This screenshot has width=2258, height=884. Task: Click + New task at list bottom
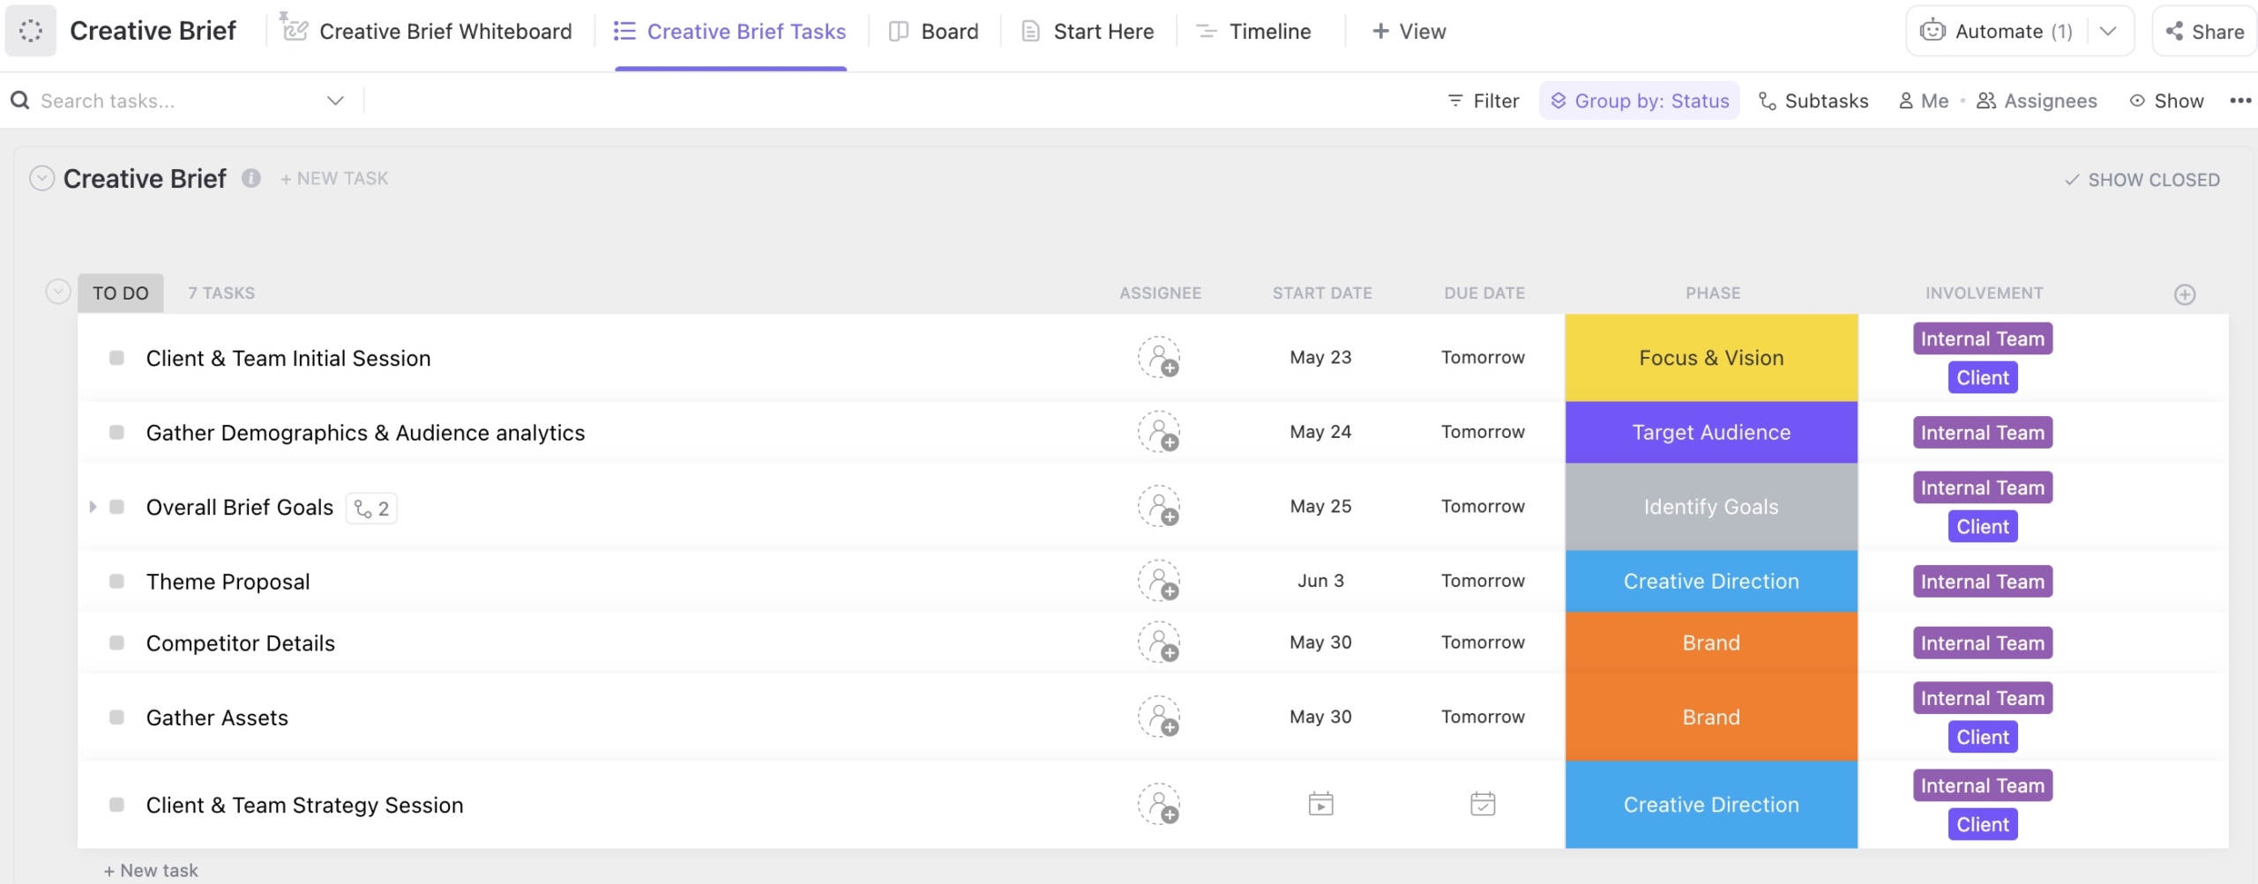tap(151, 870)
